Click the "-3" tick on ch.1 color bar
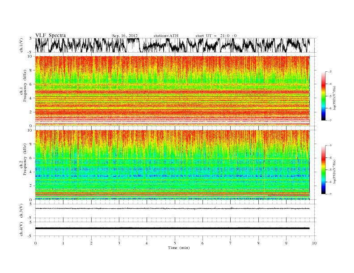The image size is (354, 273). (x=330, y=72)
